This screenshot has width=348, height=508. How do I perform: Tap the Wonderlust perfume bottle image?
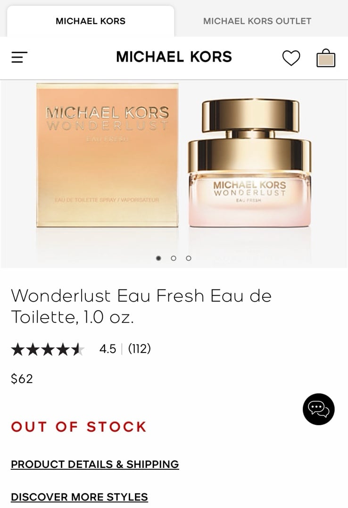point(249,163)
